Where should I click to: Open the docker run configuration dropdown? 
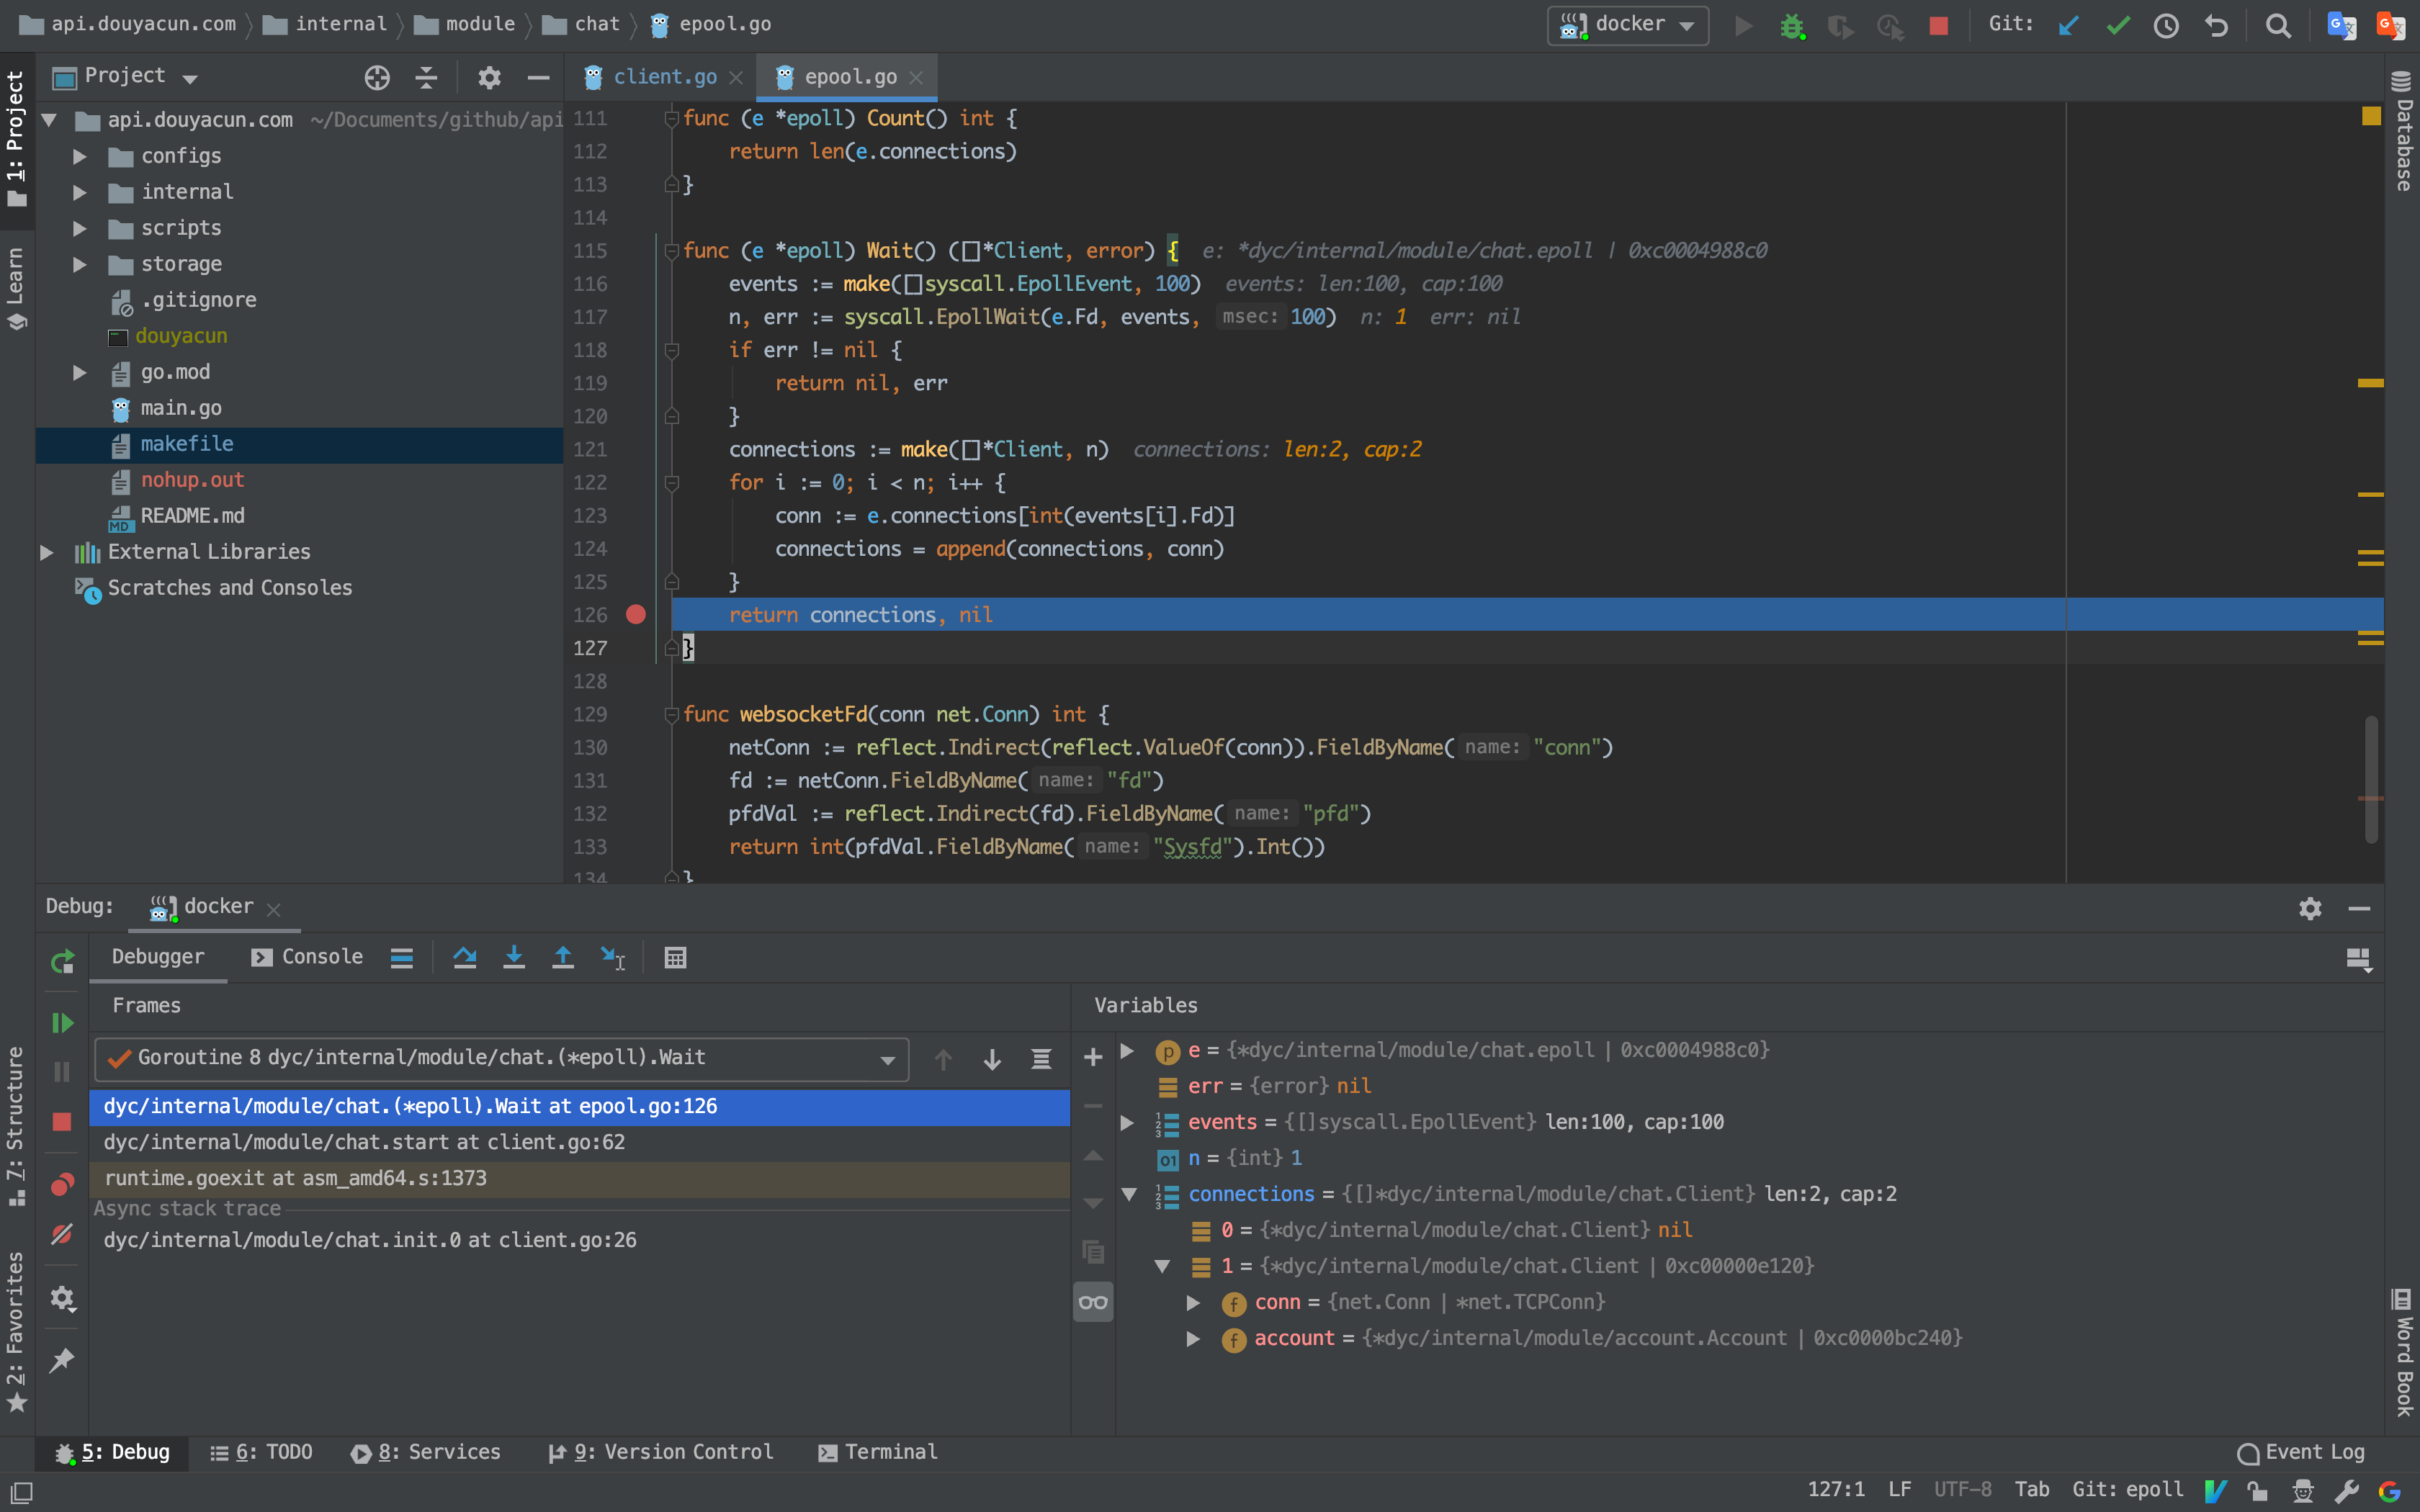pyautogui.click(x=1628, y=25)
